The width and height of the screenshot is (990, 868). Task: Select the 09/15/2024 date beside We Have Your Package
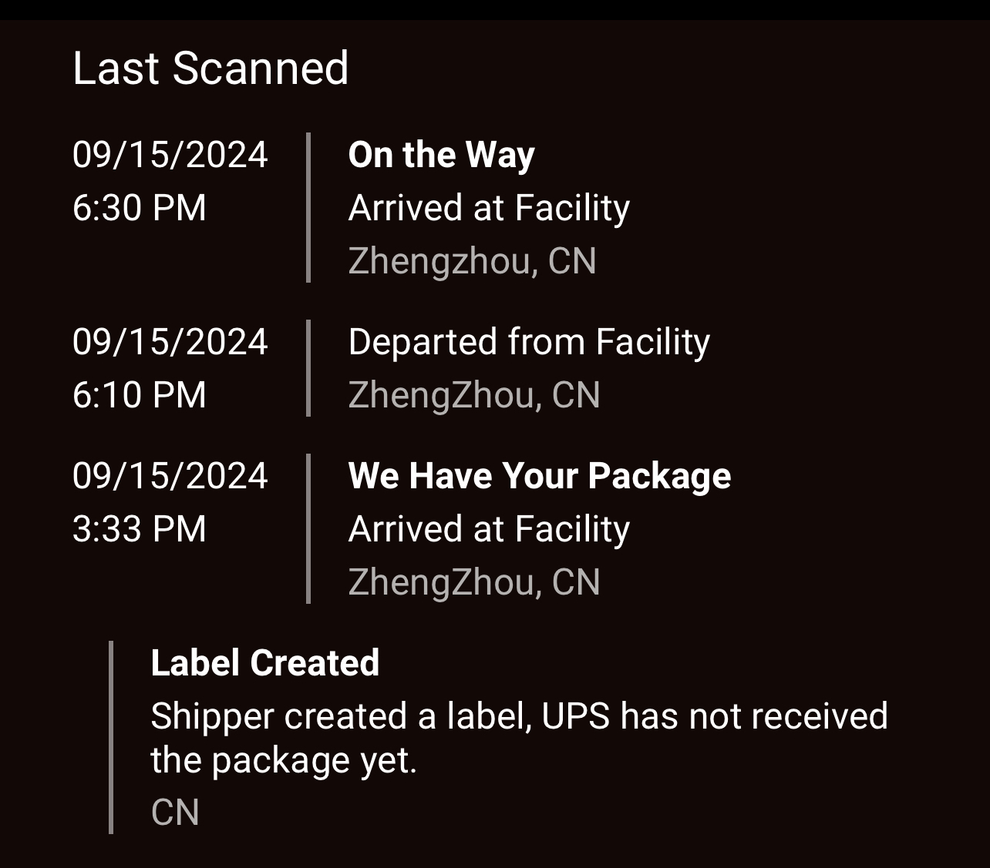point(170,476)
